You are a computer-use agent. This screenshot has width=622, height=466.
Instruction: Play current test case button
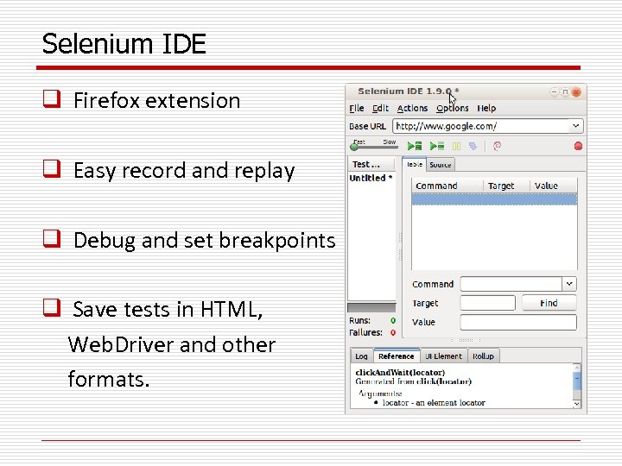click(437, 146)
